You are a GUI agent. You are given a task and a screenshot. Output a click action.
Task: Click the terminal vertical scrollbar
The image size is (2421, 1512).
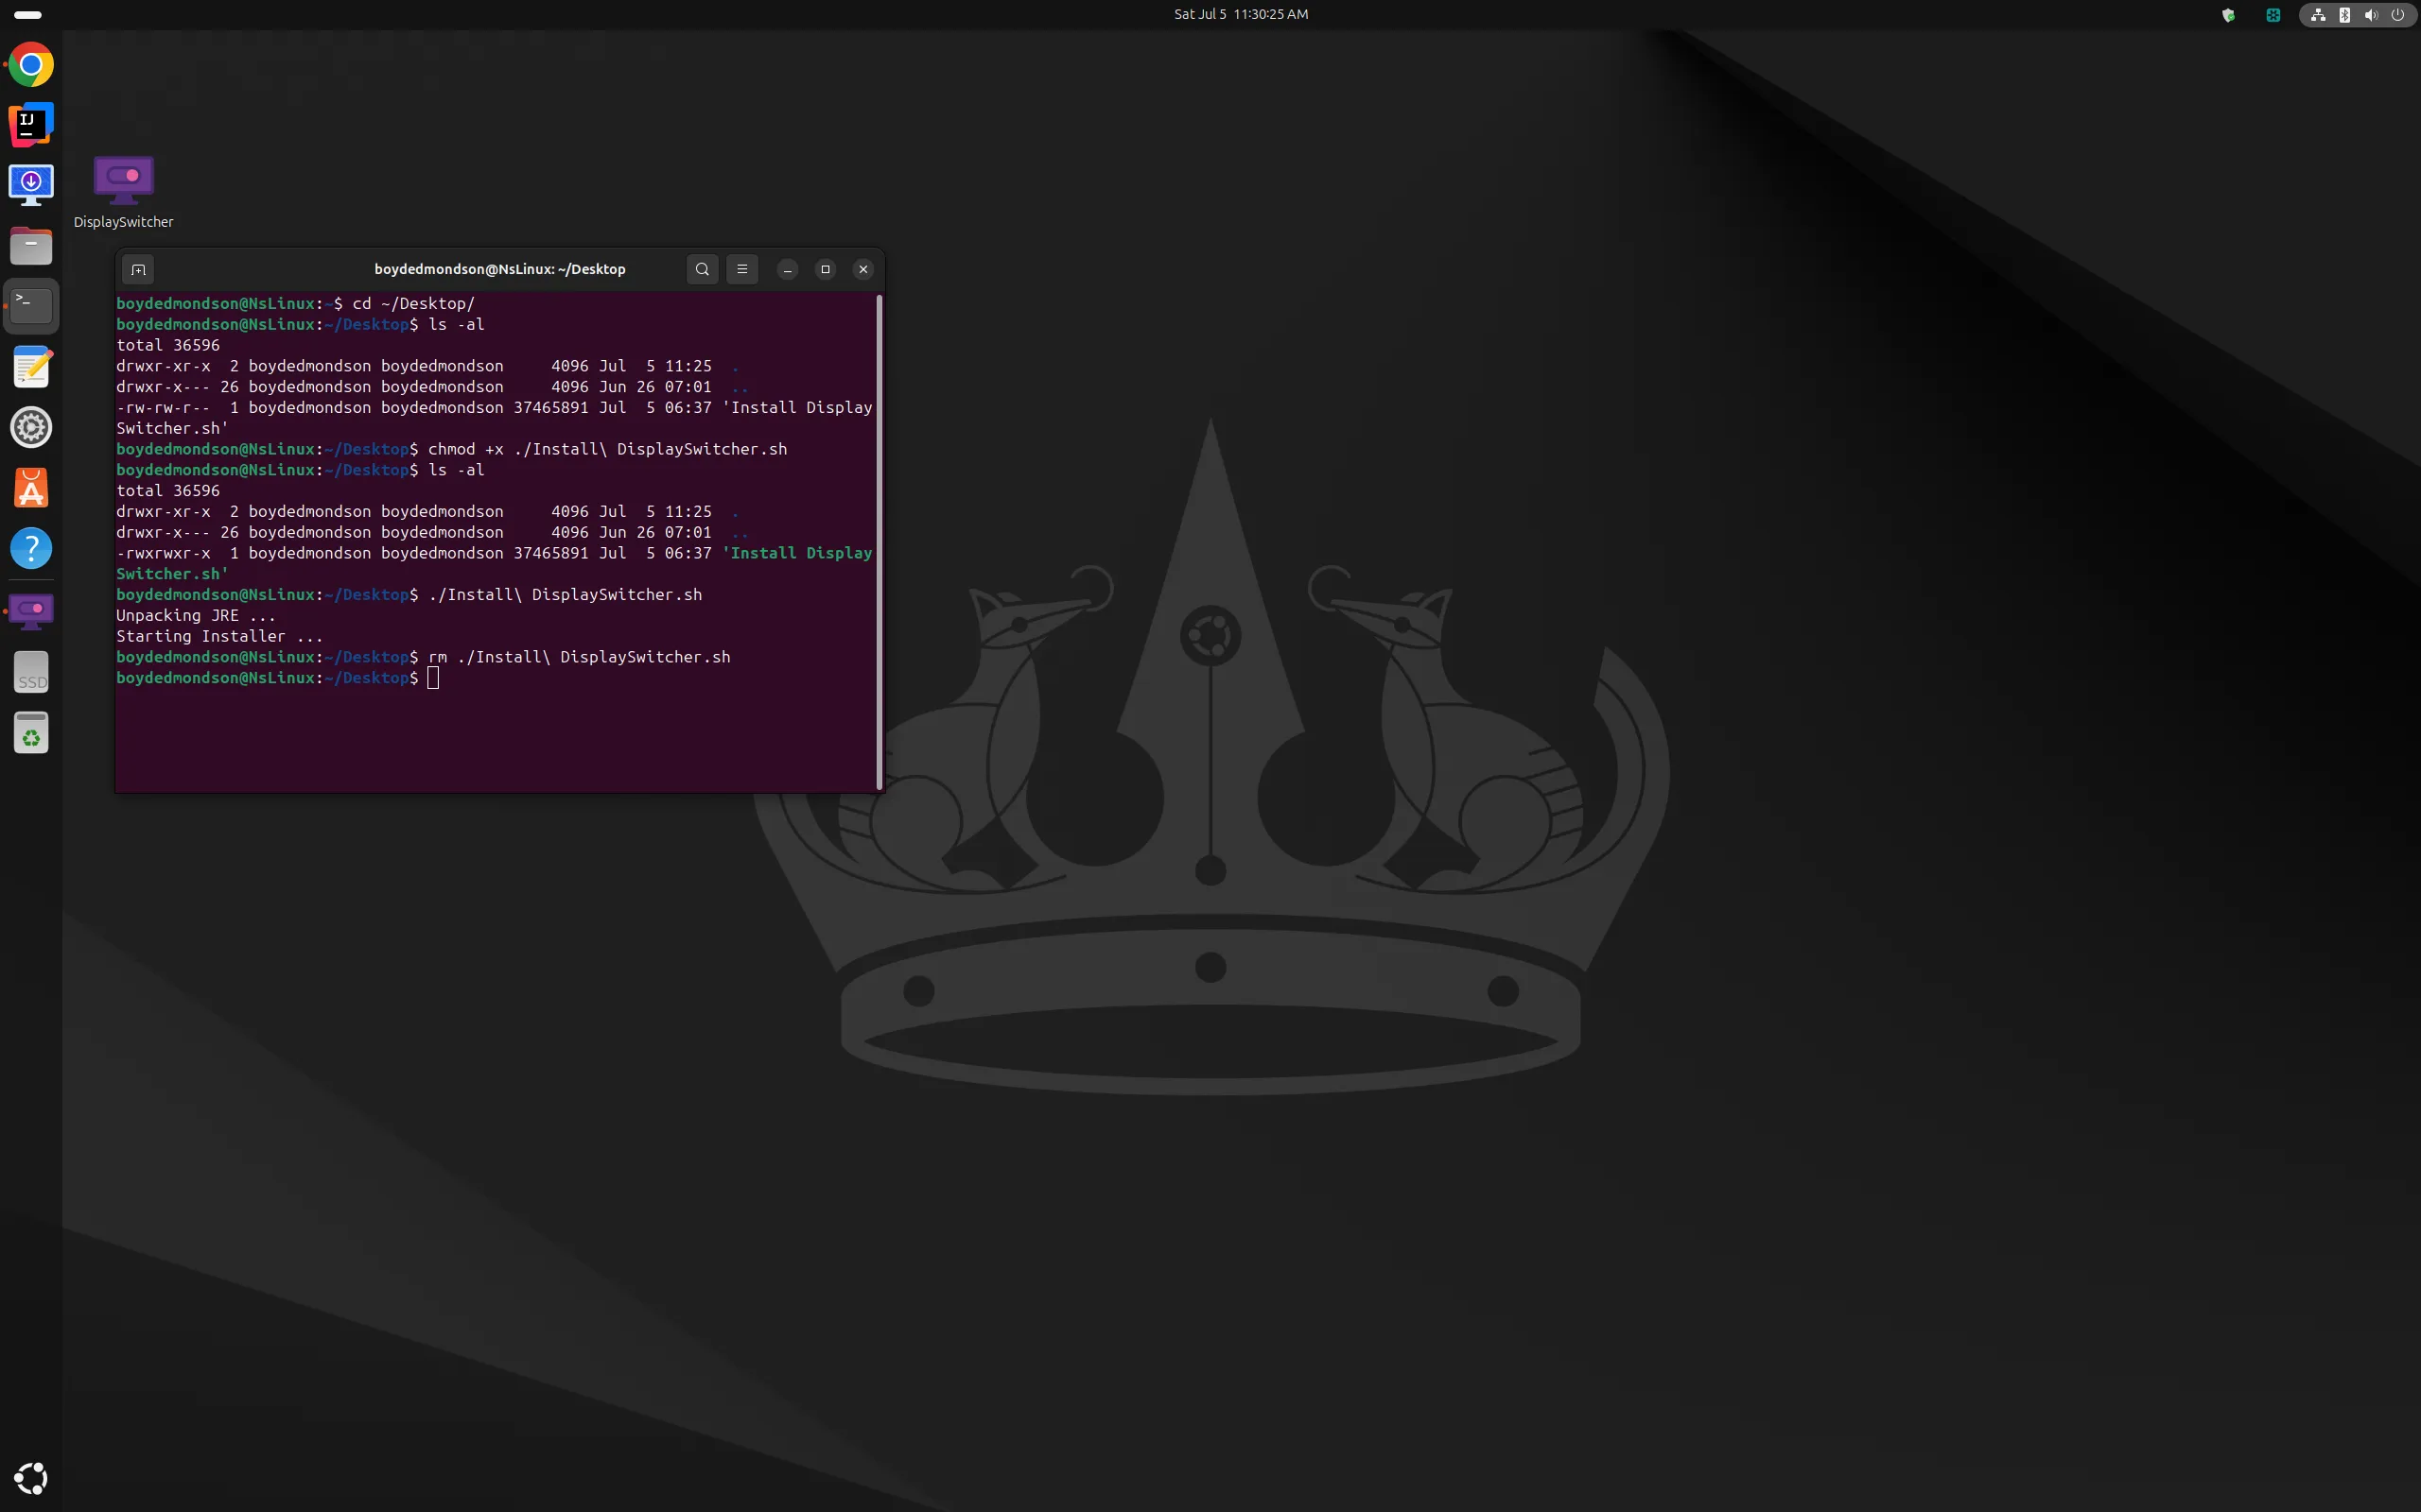(880, 541)
